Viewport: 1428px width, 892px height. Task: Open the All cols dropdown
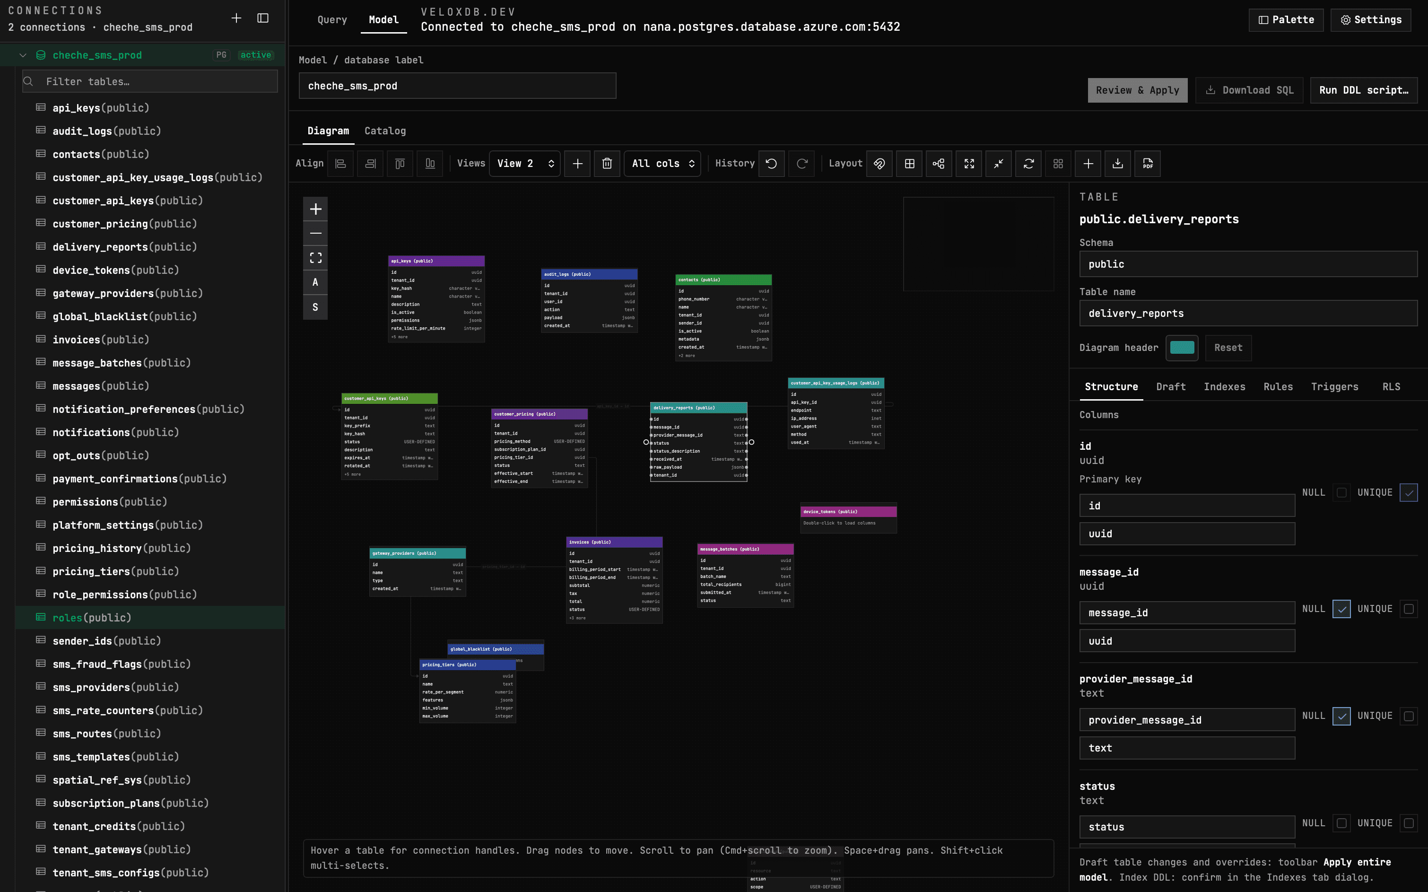point(662,164)
